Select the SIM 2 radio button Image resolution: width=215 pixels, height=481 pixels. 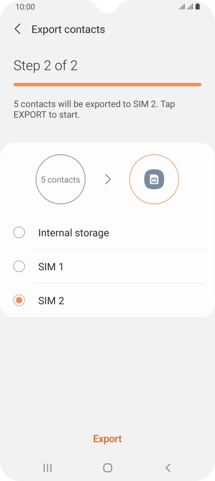[x=19, y=300]
